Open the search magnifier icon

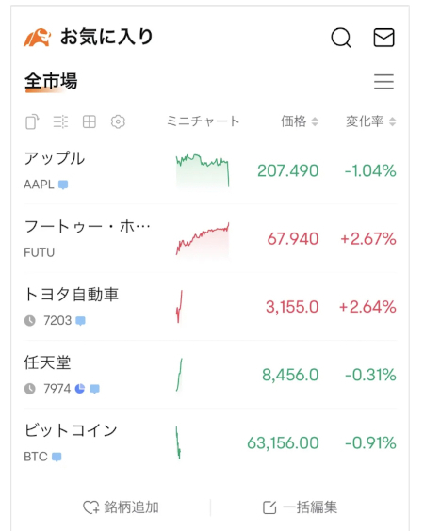point(341,38)
